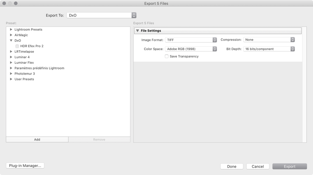Collapse the DxO preset group
This screenshot has width=313, height=175.
coord(11,40)
